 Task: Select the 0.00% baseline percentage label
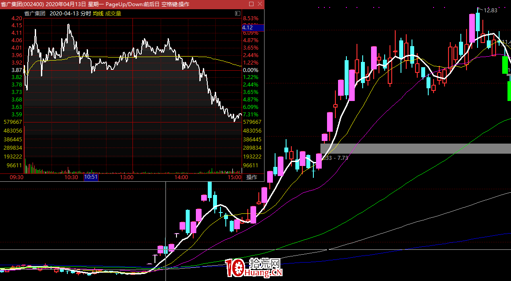pos(250,70)
